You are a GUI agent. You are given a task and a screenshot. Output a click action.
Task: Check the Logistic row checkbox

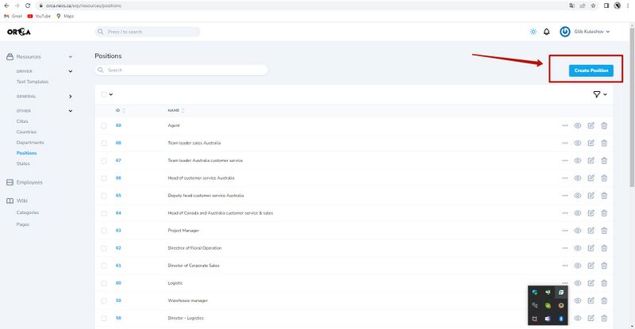coord(104,283)
